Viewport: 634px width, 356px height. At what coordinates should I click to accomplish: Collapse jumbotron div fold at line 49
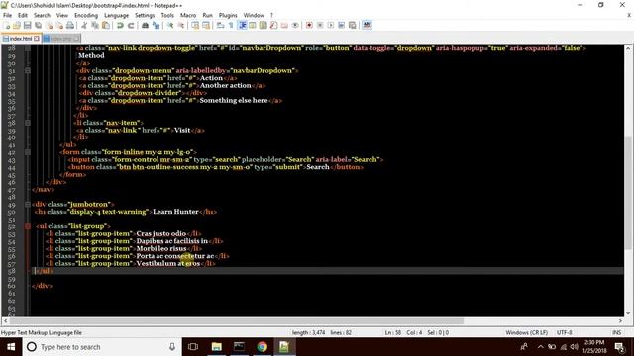pos(28,205)
